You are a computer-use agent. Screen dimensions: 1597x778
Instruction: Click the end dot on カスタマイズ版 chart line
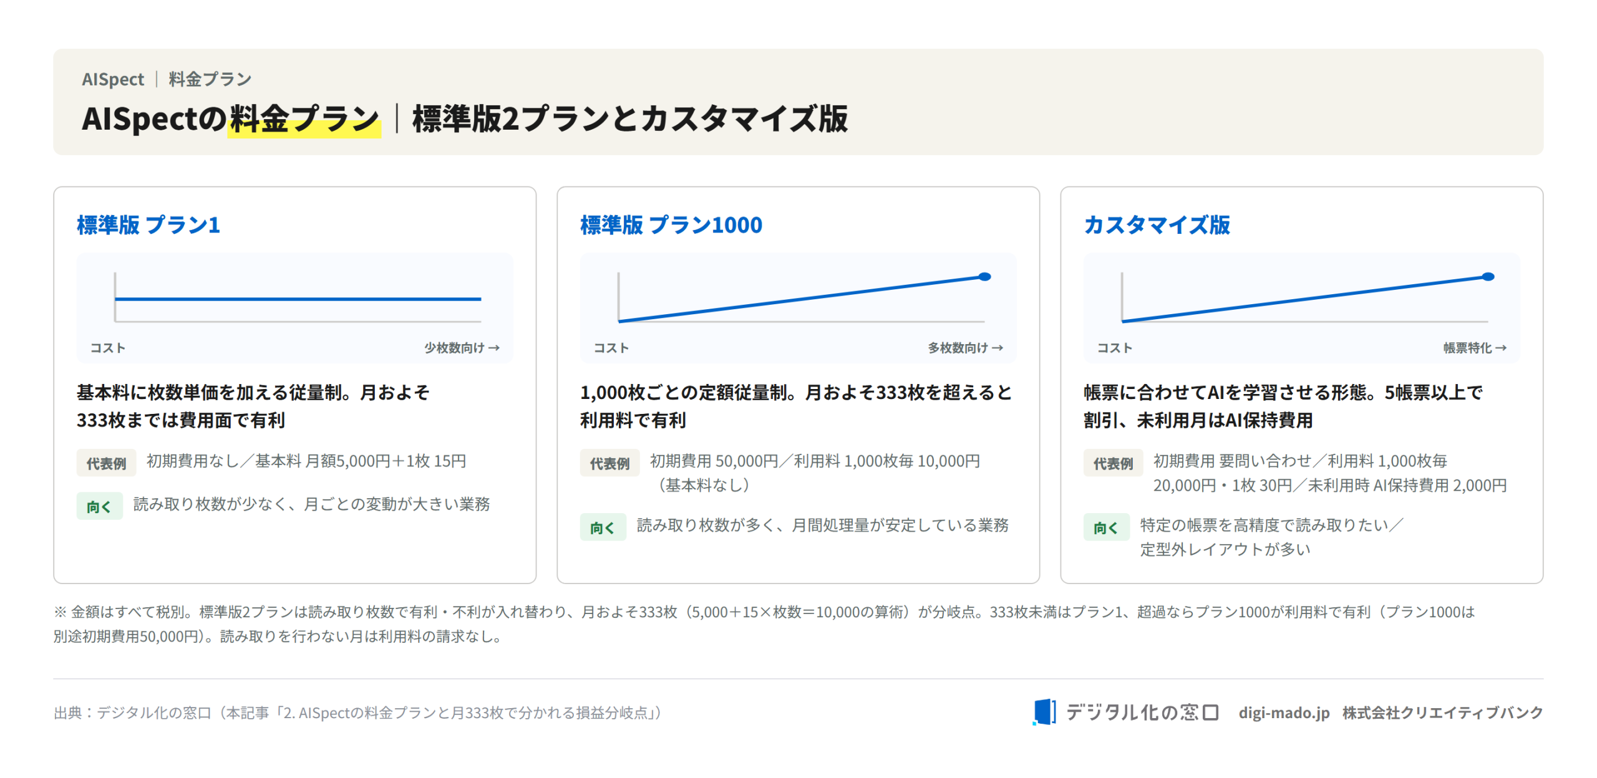pos(1487,276)
